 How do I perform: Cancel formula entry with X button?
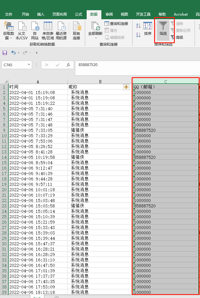(x=46, y=65)
